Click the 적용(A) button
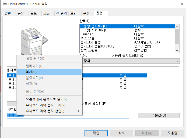This screenshot has height=138, width=186. 147,133
